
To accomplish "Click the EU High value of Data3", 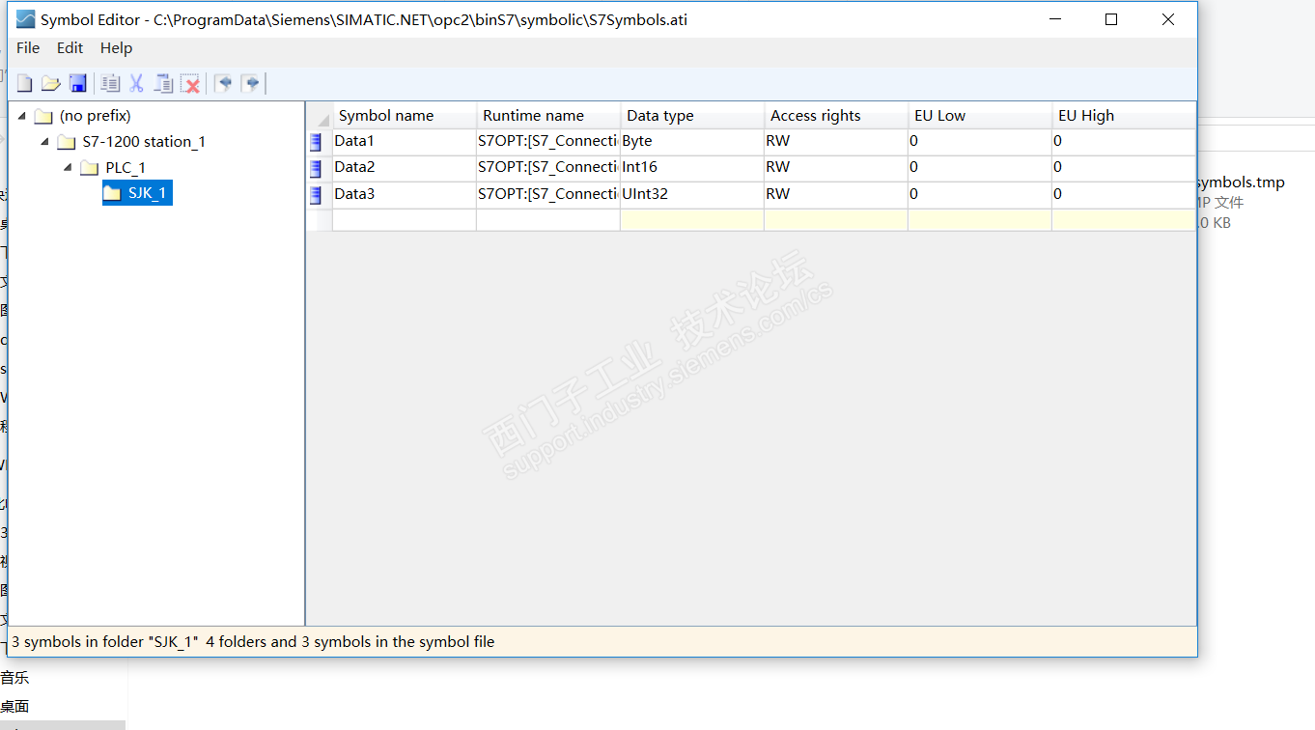I will point(1123,195).
